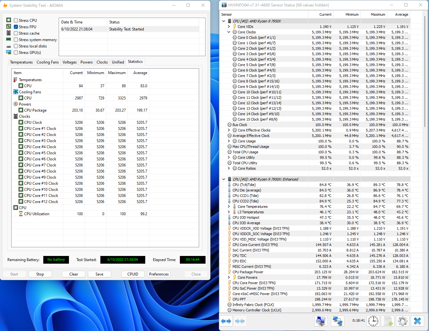The image size is (429, 331).
Task: Click Cooling Fans blue fan icon
Action: point(16,92)
